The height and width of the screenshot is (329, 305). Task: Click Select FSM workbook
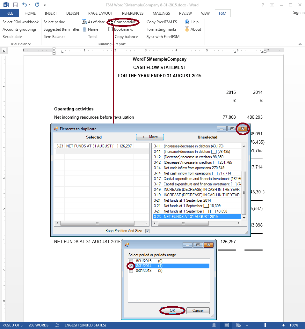tap(20, 22)
